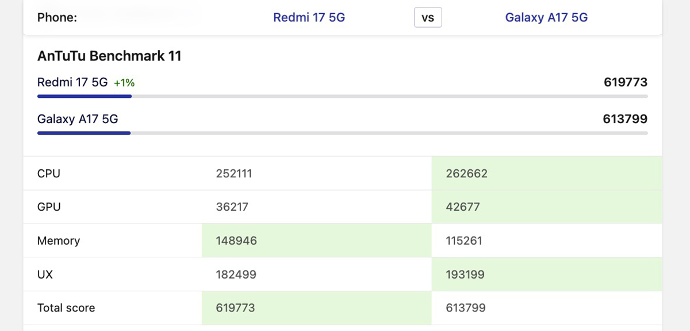This screenshot has width=690, height=331.
Task: Select Memory value 148946
Action: [236, 241]
